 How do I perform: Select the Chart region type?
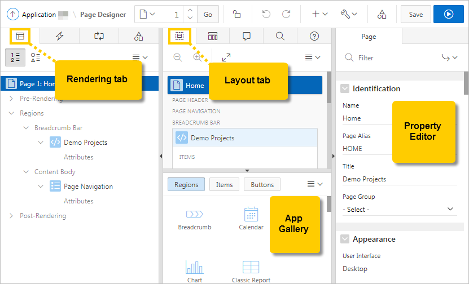195,271
